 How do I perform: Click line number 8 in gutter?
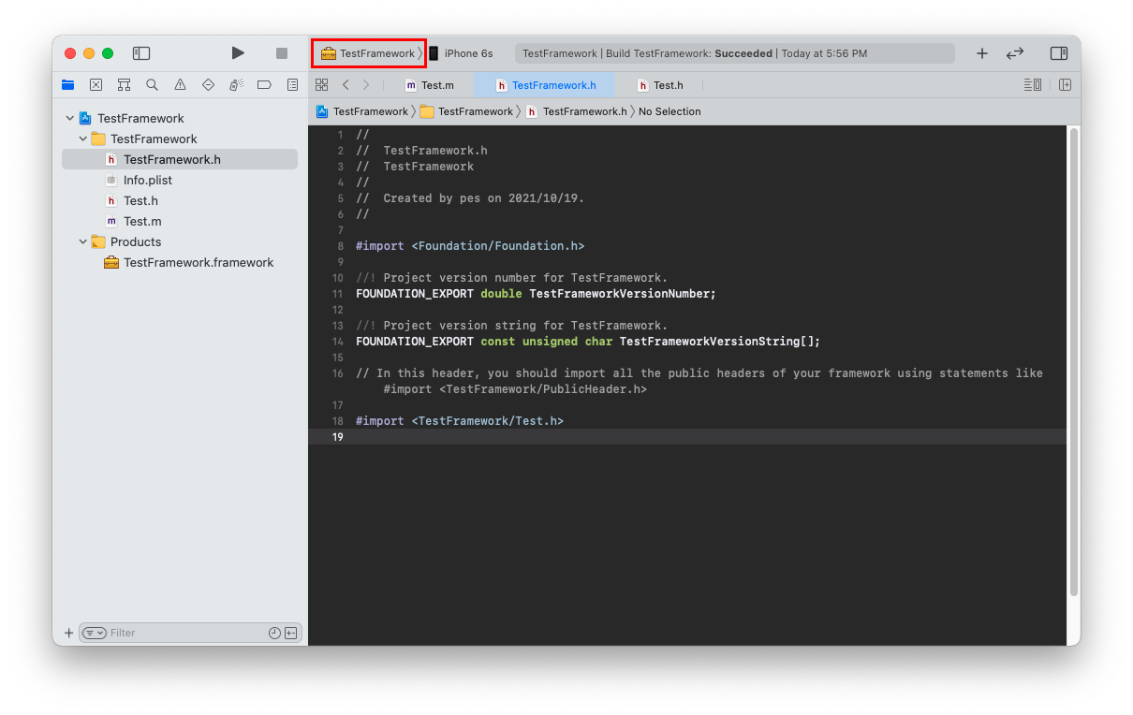340,246
